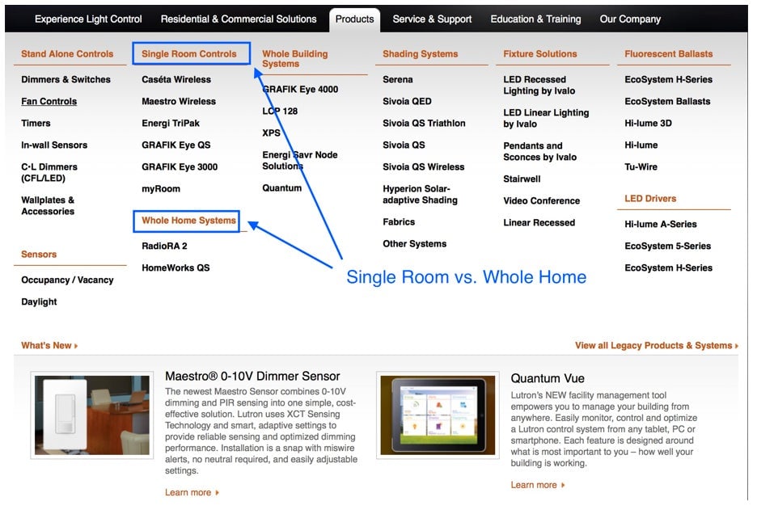Open EcoSystem H-Series under Fluorescent Ballasts
This screenshot has width=757, height=514.
(x=669, y=80)
